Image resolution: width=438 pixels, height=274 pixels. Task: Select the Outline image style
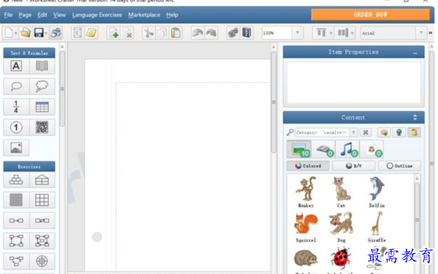[399, 166]
